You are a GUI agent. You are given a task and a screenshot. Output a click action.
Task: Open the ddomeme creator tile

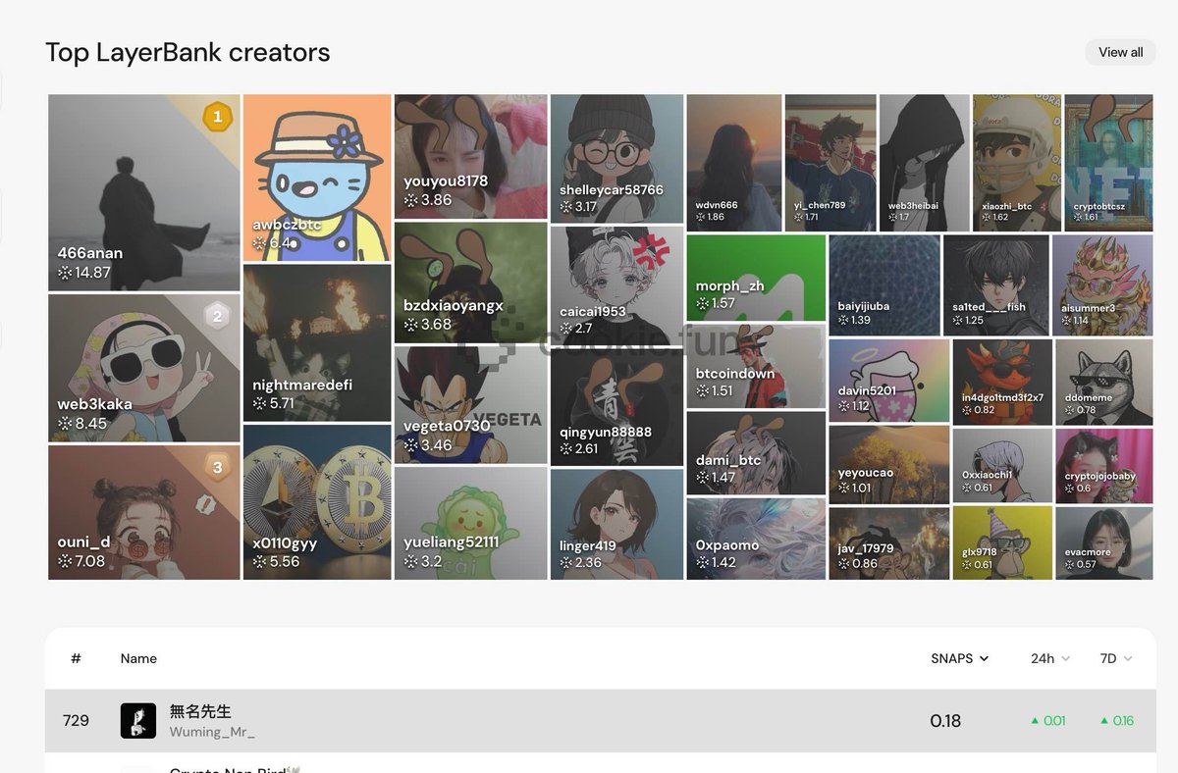tap(1104, 382)
